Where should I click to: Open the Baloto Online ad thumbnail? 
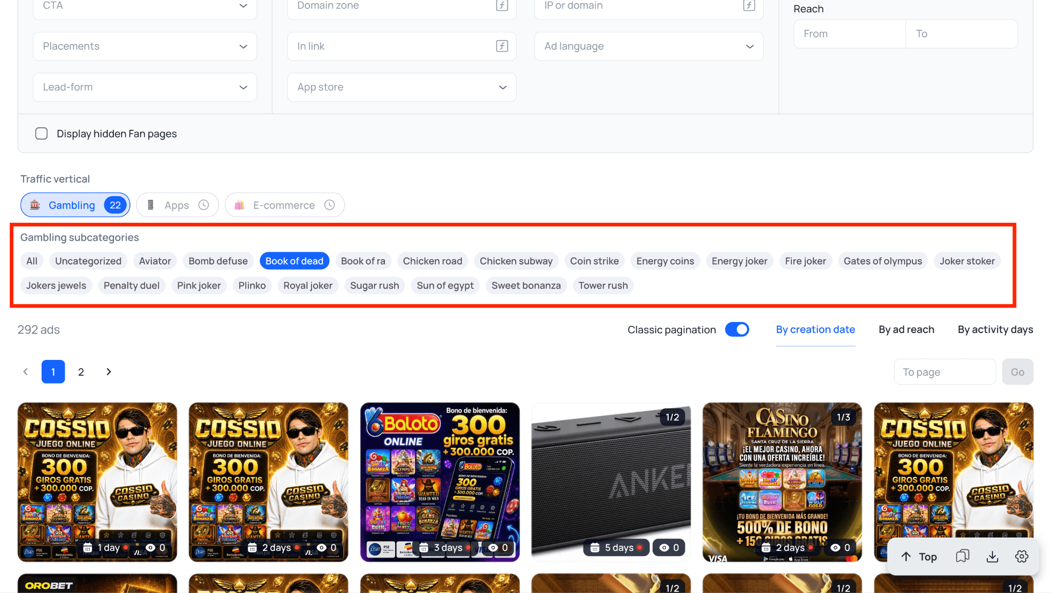pos(440,482)
